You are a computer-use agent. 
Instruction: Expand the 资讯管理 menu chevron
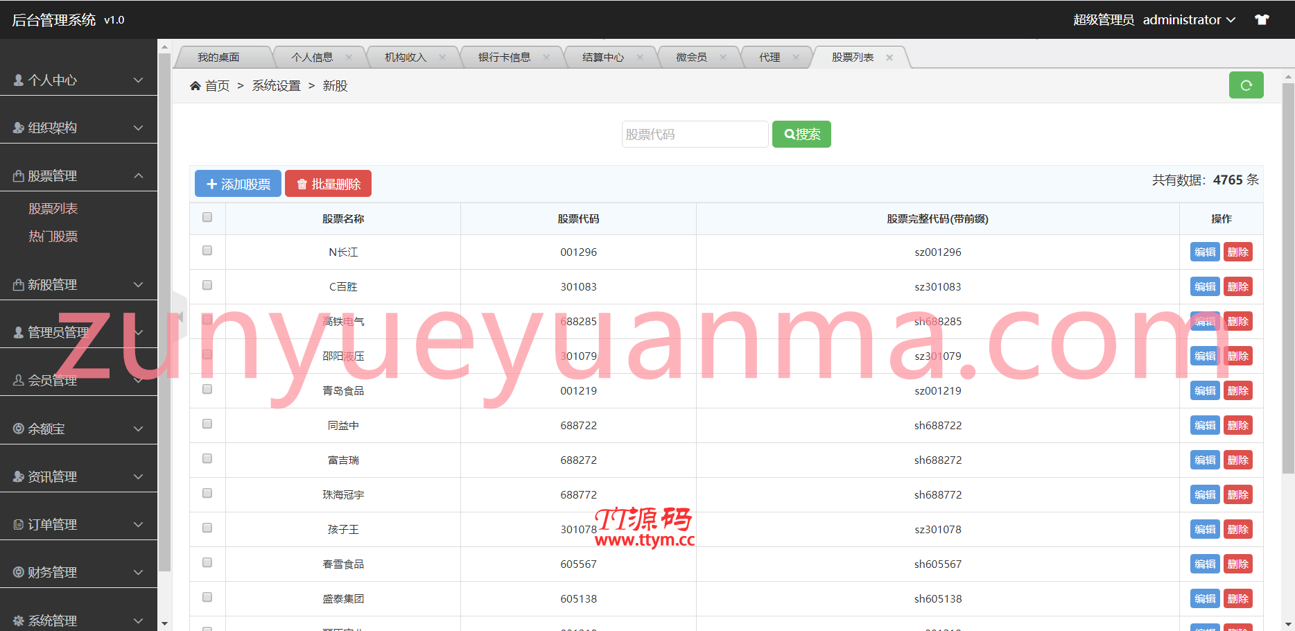click(x=139, y=477)
